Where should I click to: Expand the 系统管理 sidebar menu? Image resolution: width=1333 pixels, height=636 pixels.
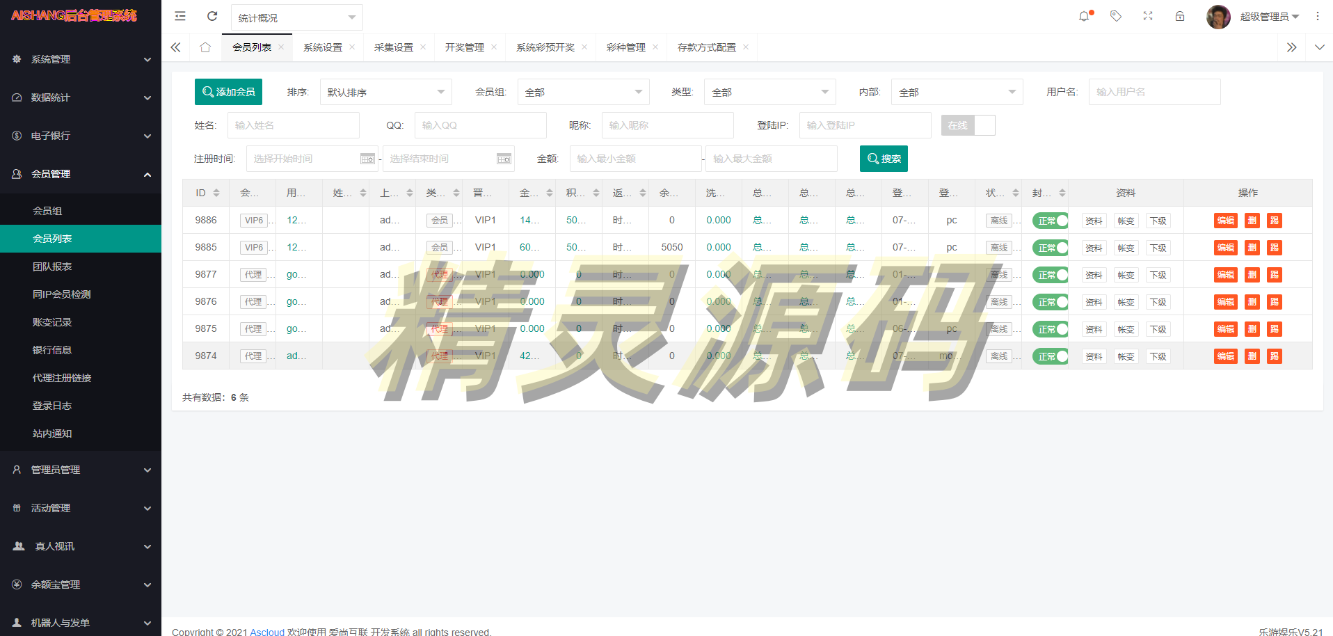(81, 59)
